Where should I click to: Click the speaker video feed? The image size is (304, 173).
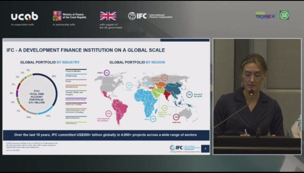click(257, 96)
